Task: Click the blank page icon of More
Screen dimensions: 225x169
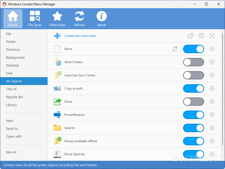Action: pyautogui.click(x=57, y=49)
